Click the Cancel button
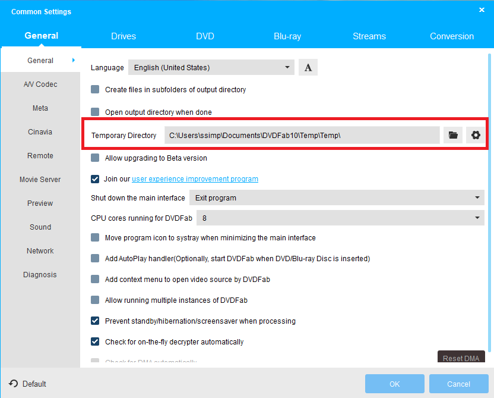Viewport: 494px width, 398px height. [x=458, y=384]
